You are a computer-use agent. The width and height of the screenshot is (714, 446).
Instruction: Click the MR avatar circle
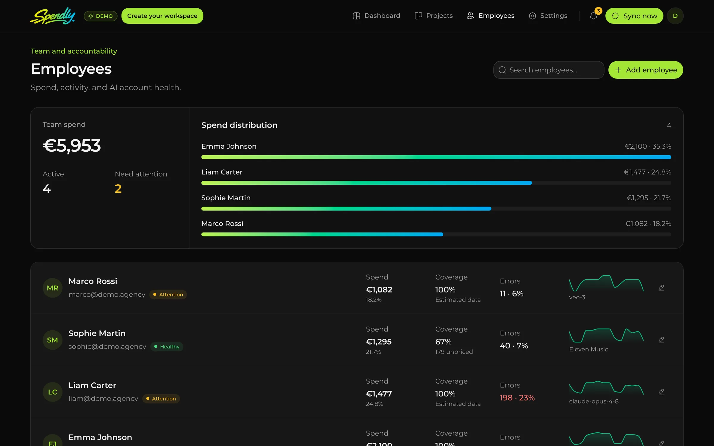pos(52,288)
